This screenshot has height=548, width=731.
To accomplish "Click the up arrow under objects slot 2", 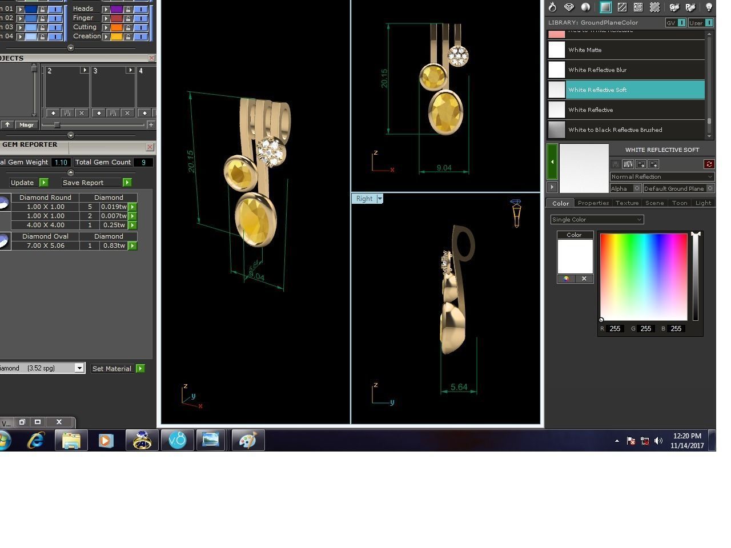I will (53, 113).
